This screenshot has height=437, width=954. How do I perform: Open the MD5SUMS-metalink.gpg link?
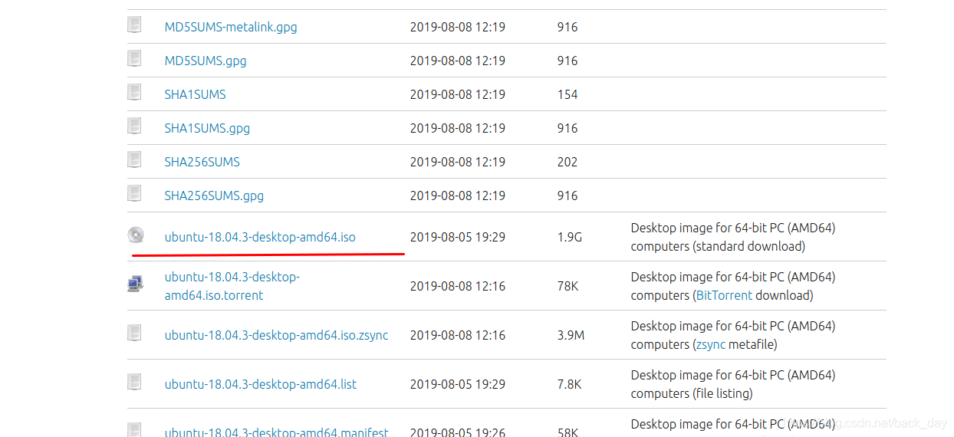click(231, 27)
